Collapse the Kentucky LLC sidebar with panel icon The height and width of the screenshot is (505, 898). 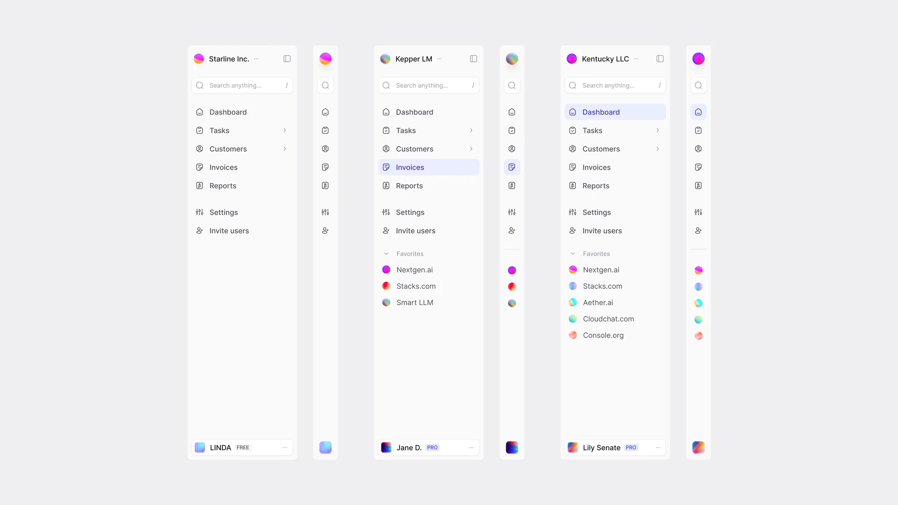coord(660,59)
